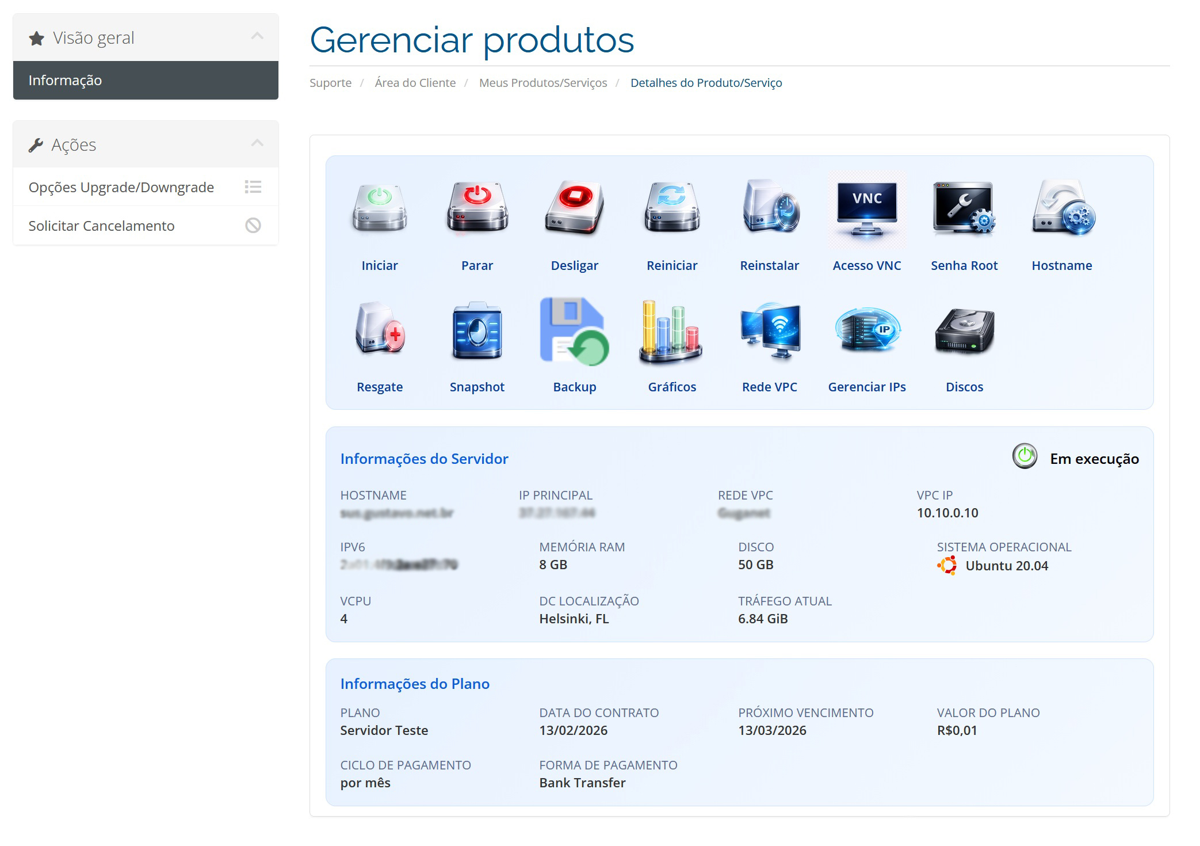Open the Discos hard drive icon
The image size is (1200, 846).
(x=964, y=330)
